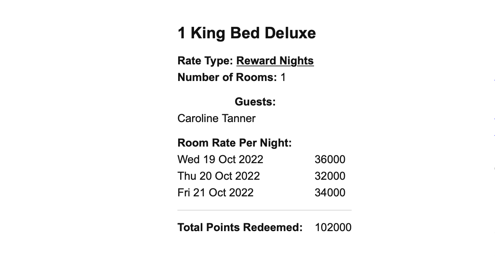Click the 36000 points rate

[x=330, y=160]
